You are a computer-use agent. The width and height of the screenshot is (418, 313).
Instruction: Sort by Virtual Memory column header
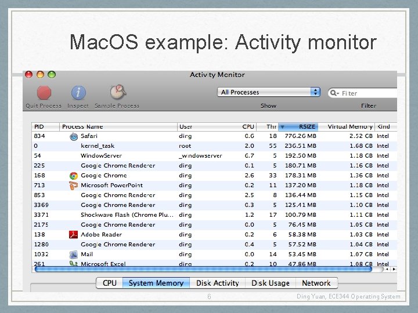347,127
